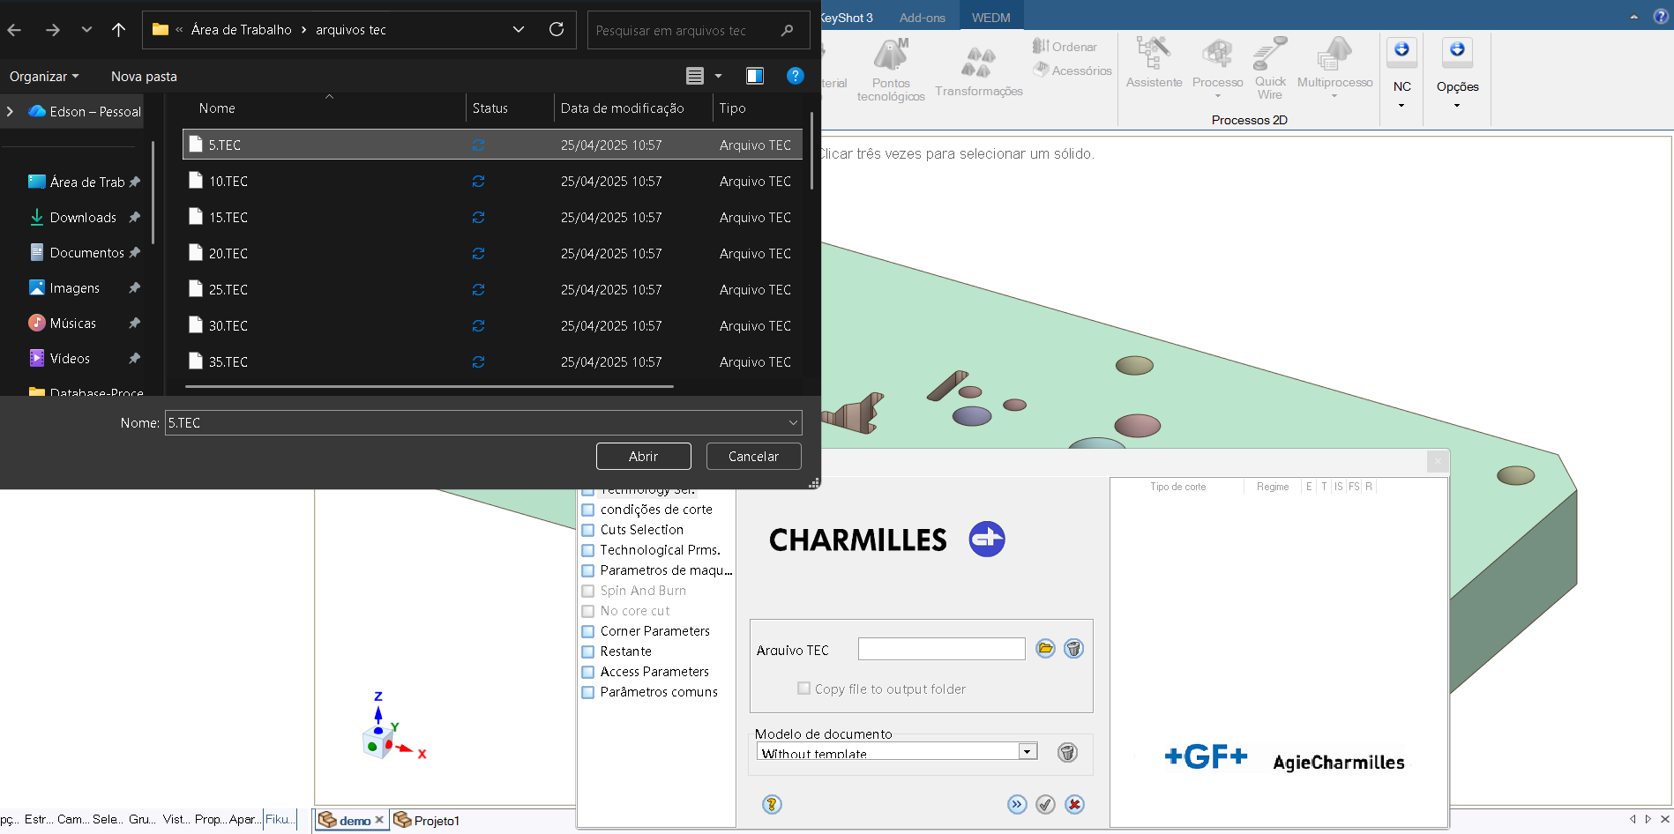The image size is (1674, 834).
Task: Click the blue next arrows icon
Action: (x=1017, y=804)
